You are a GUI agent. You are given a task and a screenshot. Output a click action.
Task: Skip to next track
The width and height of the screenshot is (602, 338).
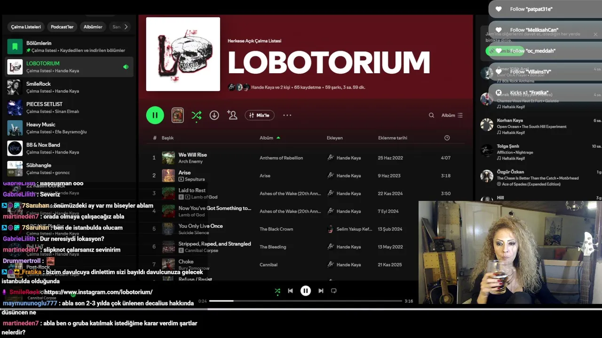click(321, 291)
